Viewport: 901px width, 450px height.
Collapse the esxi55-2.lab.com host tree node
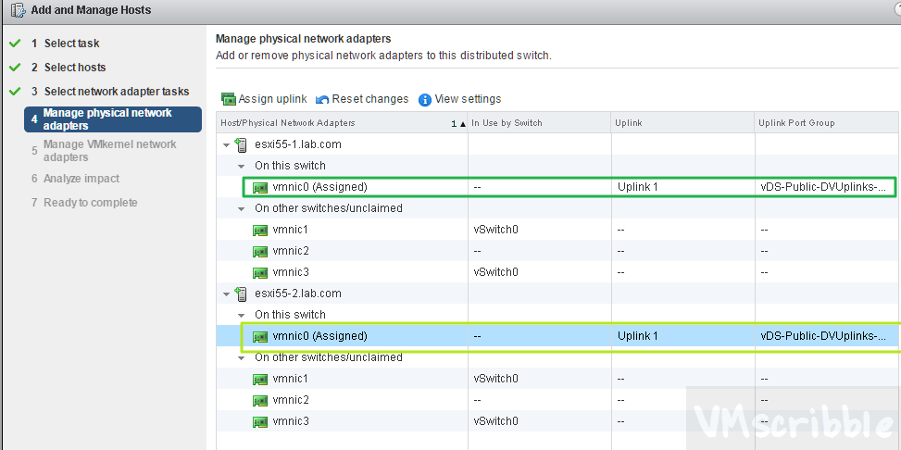coord(227,294)
